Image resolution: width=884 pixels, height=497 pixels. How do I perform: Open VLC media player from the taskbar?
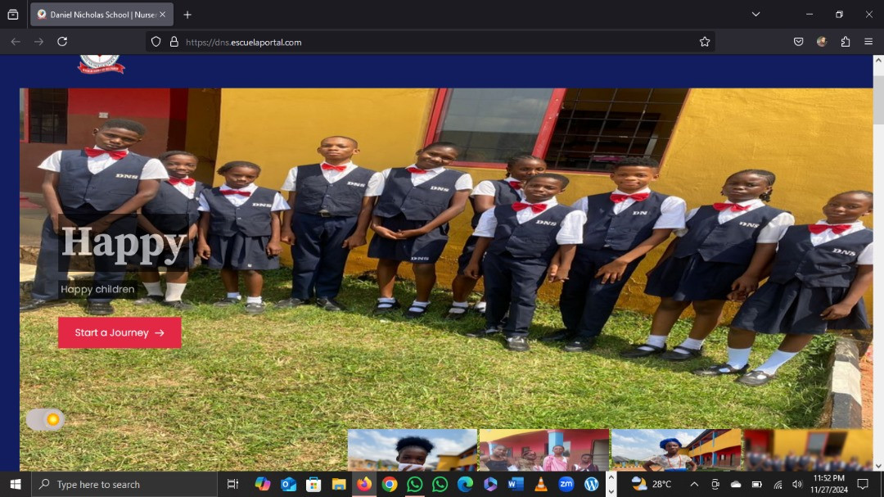pyautogui.click(x=540, y=484)
